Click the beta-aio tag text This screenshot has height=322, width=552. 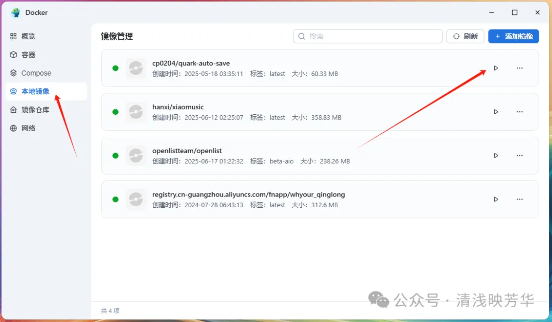(x=282, y=161)
